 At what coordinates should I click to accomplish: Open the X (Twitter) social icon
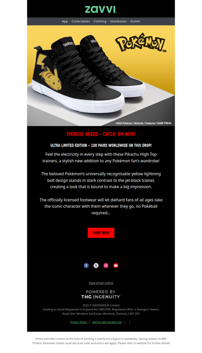point(96,265)
